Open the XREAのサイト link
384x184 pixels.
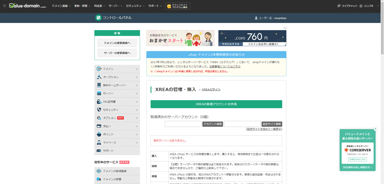click(211, 90)
